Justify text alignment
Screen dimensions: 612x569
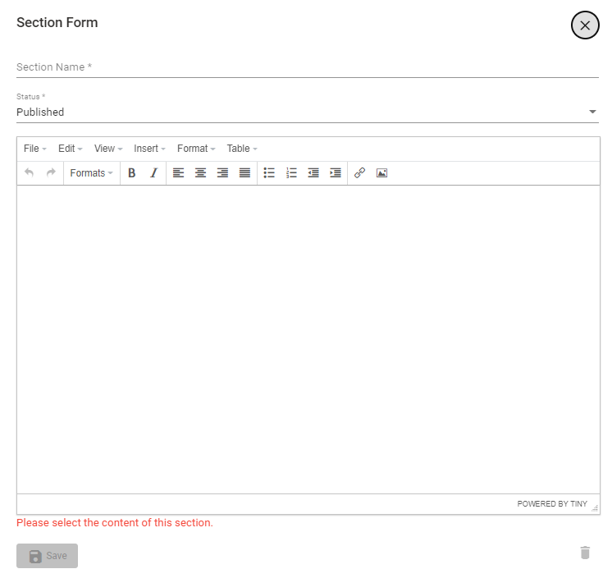click(244, 173)
